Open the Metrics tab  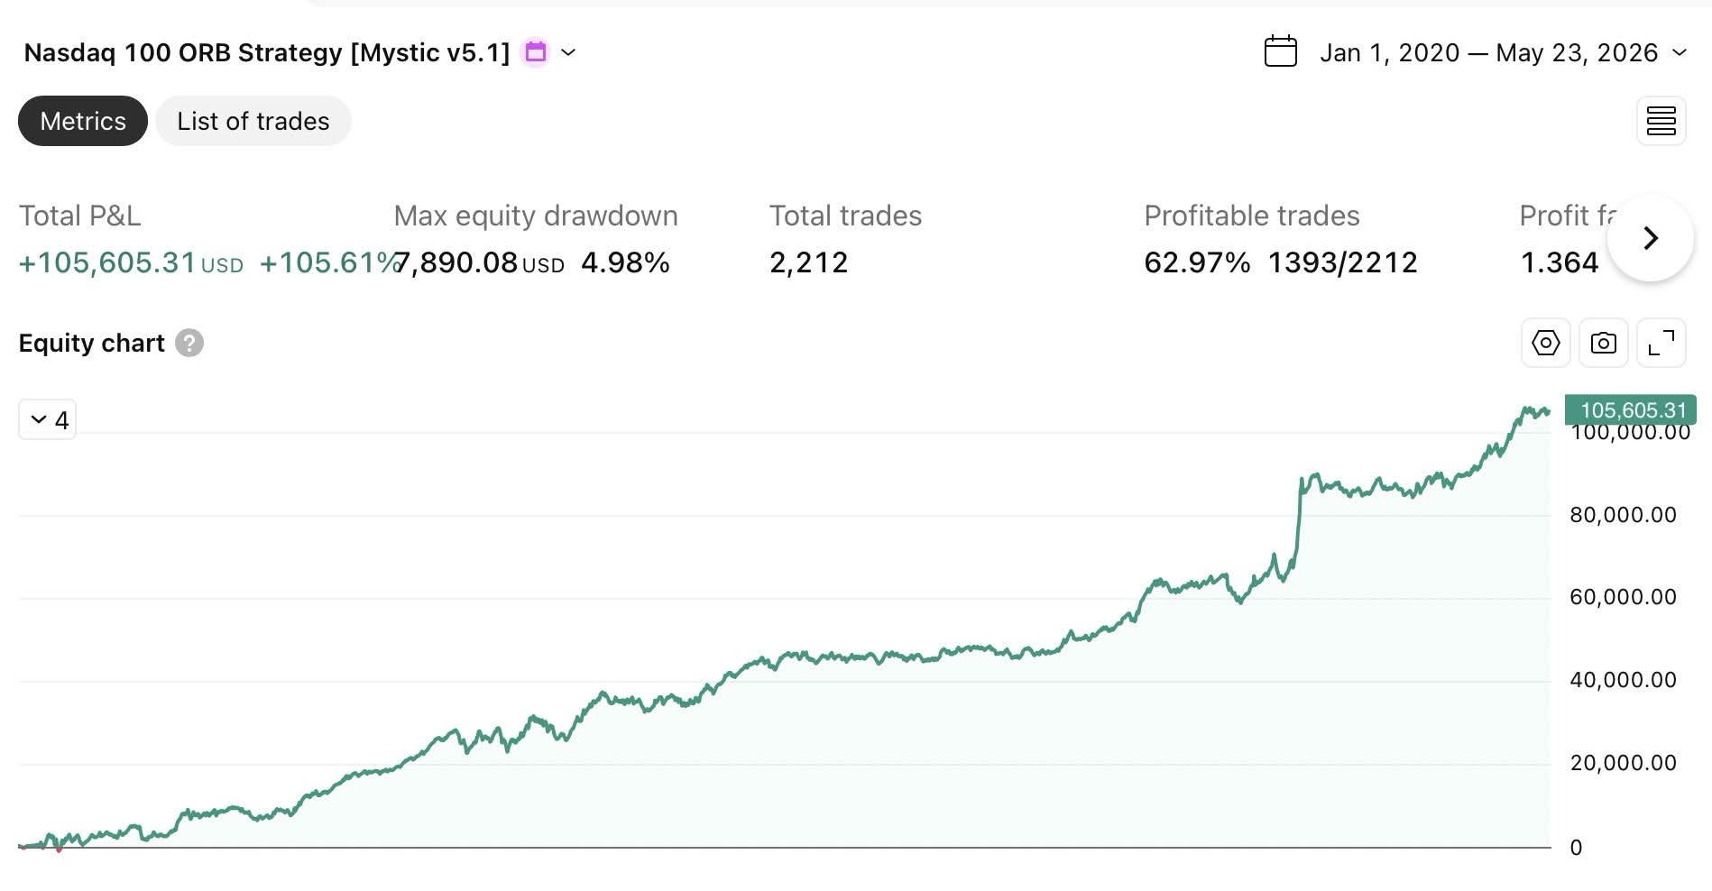[83, 121]
